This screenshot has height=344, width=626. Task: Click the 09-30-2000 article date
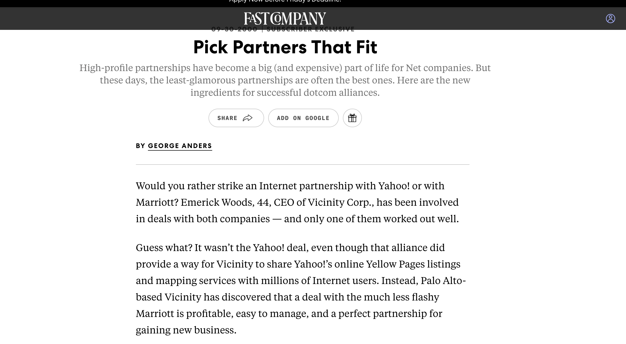[x=234, y=29]
